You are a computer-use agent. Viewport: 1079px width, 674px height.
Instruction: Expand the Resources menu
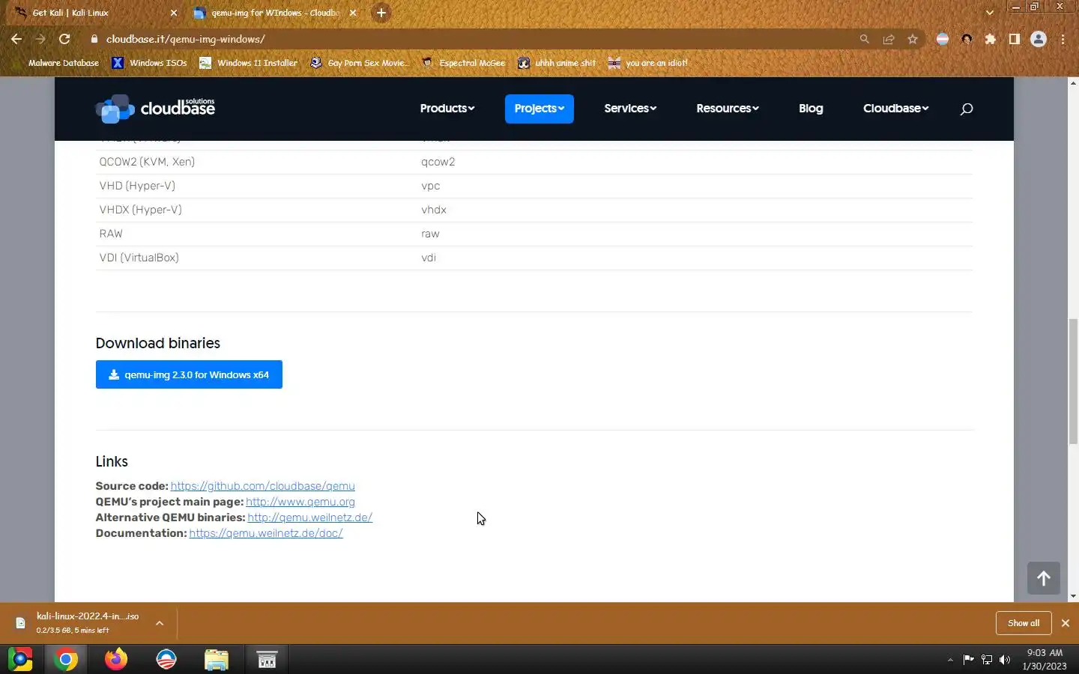728,109
